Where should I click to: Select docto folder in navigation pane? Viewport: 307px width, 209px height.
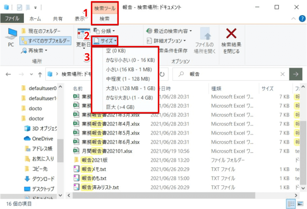click(x=31, y=108)
